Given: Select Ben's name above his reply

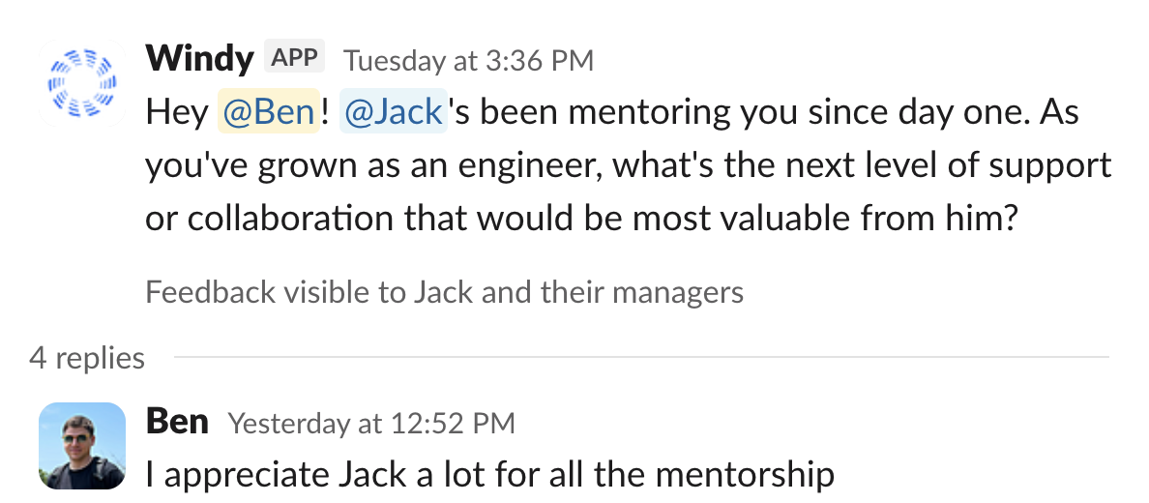Looking at the screenshot, I should 177,422.
